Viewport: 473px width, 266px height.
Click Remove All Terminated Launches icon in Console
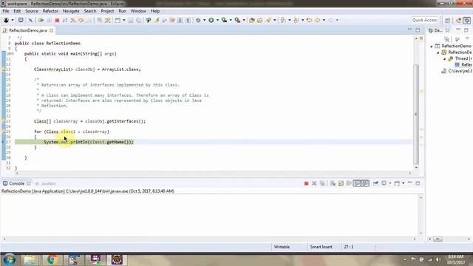[322, 183]
